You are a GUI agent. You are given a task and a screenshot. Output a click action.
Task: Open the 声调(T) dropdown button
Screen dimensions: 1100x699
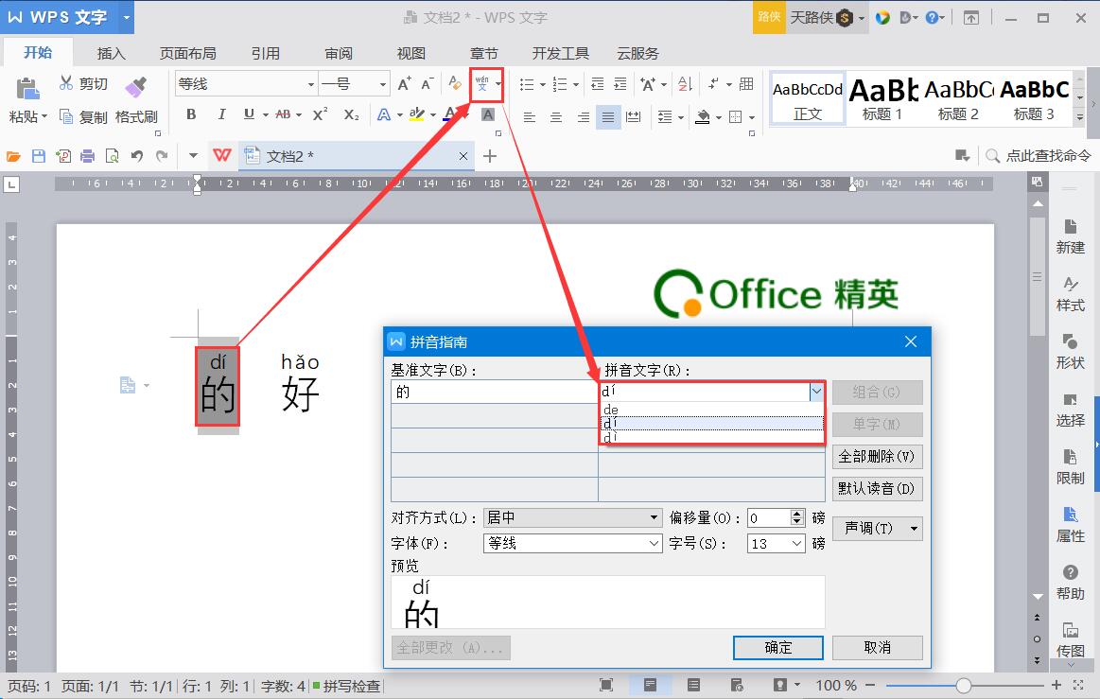click(x=877, y=529)
